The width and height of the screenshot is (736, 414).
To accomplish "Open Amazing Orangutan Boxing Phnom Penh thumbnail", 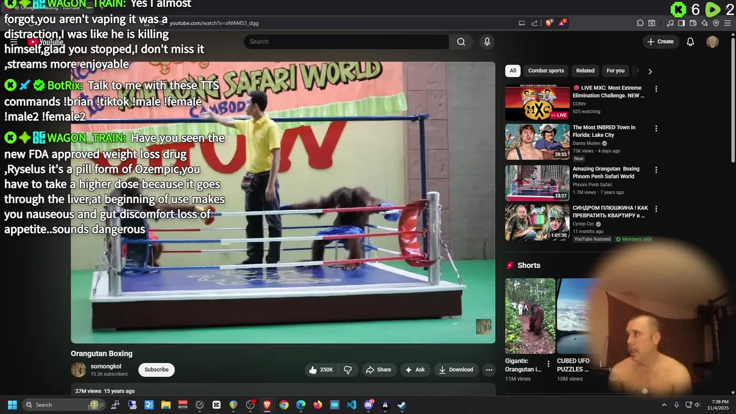I will pyautogui.click(x=537, y=183).
